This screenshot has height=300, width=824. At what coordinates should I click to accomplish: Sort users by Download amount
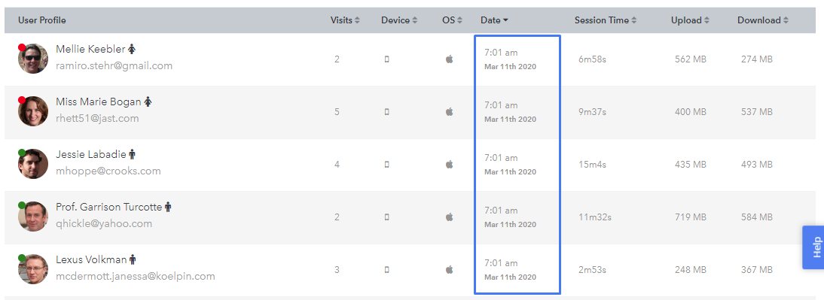(762, 20)
